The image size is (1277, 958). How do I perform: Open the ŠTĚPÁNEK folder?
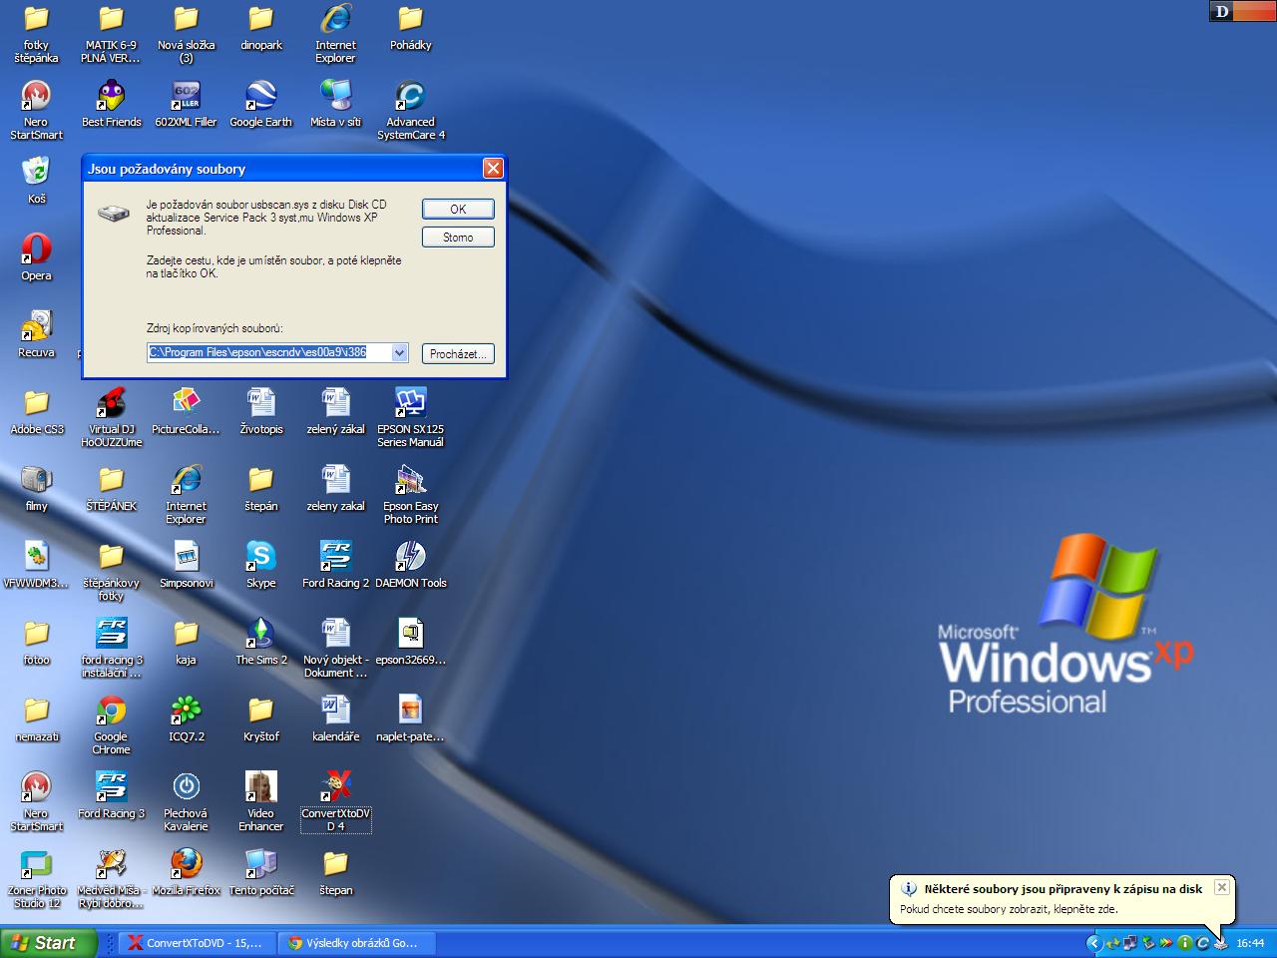click(x=112, y=488)
